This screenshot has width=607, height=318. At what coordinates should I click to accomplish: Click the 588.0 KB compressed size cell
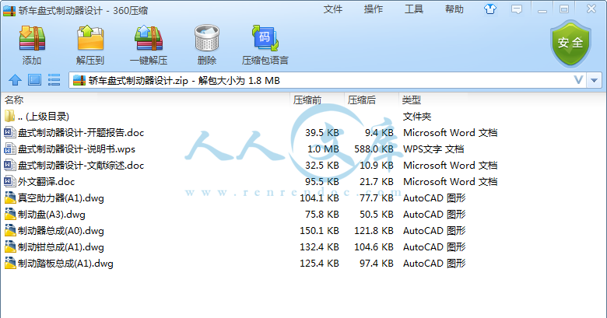(374, 149)
